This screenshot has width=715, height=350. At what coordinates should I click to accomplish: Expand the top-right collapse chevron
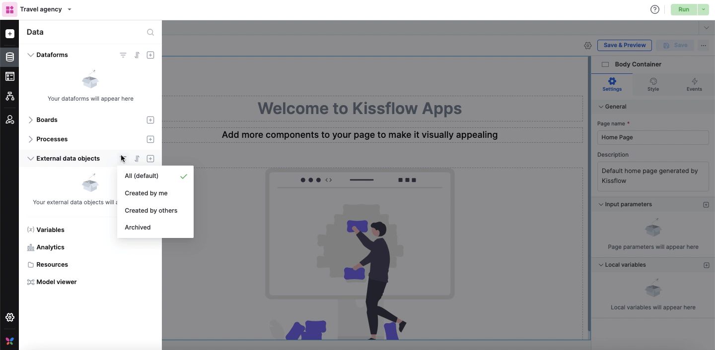click(x=706, y=28)
